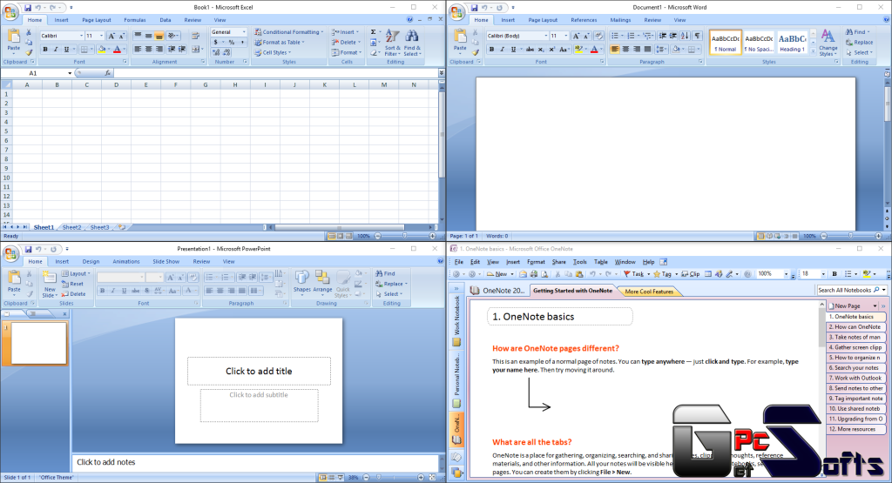Open the font size dropdown in Word
The image size is (892, 483).
click(565, 36)
